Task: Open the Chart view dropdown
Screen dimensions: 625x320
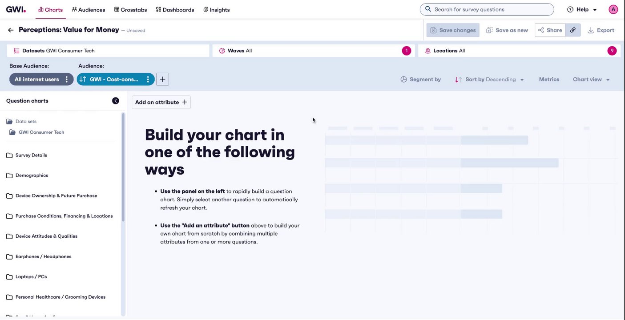Action: [x=591, y=80]
